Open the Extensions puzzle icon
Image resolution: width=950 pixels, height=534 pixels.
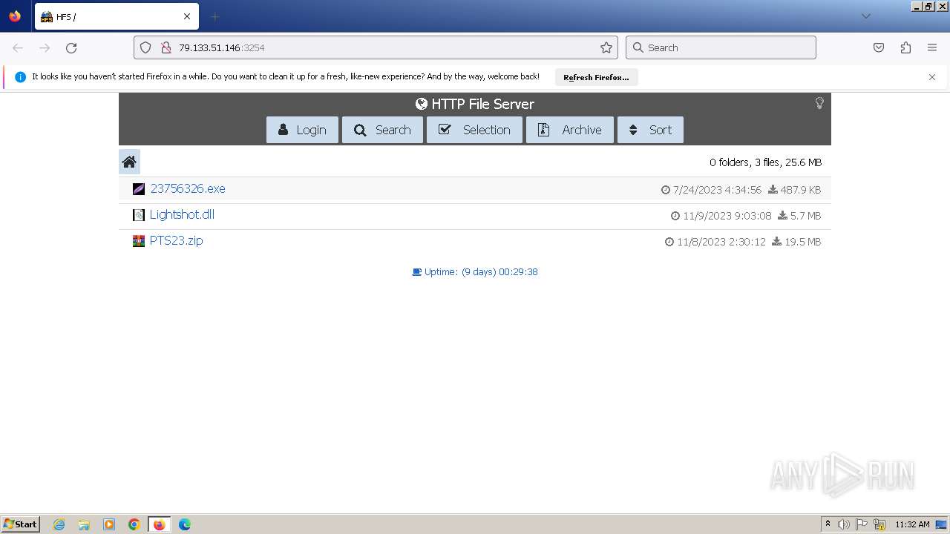pos(905,47)
